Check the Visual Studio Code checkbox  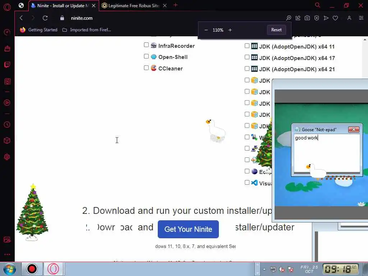click(247, 182)
